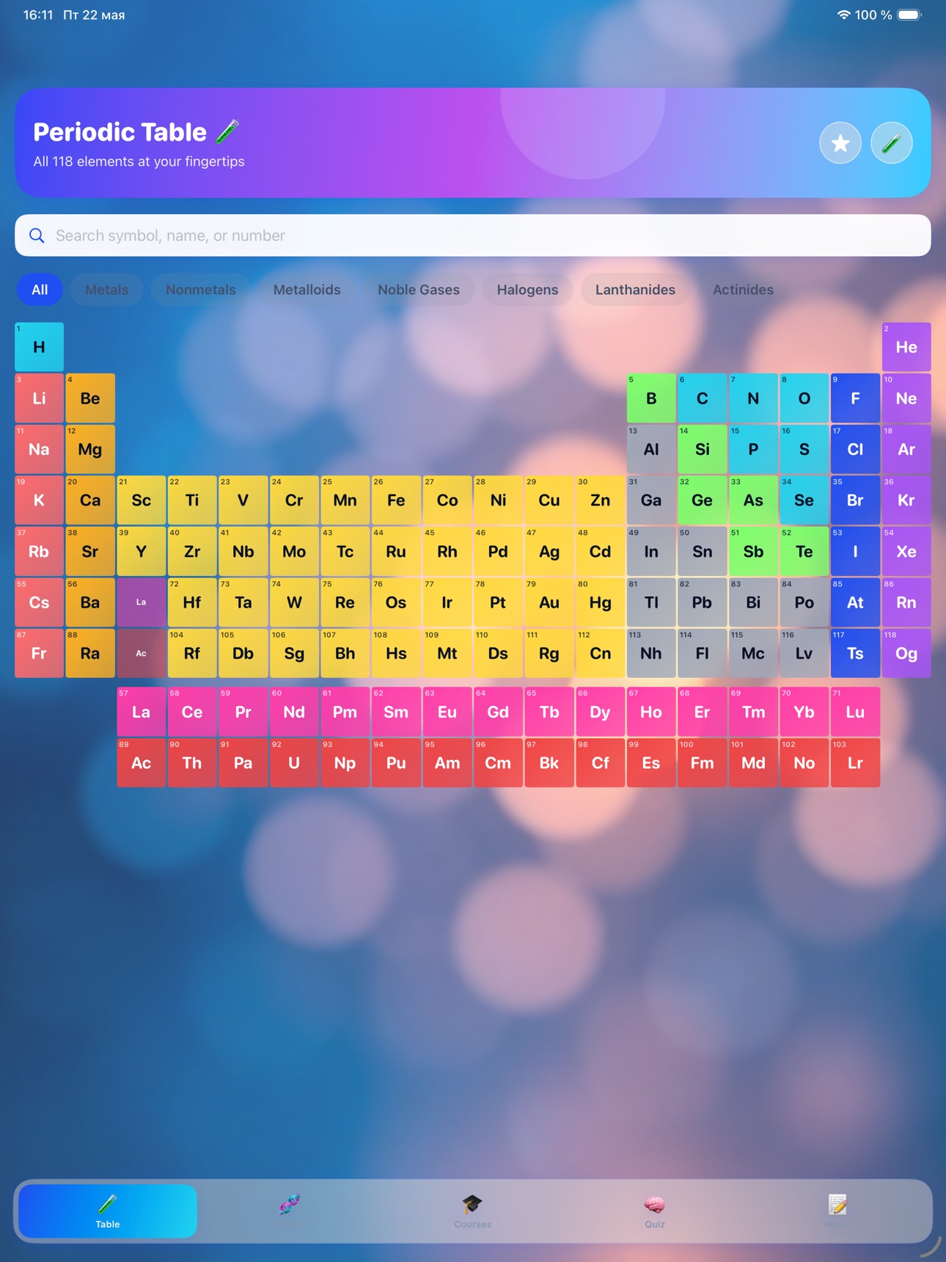
Task: Select the Table tab
Action: click(x=108, y=1211)
